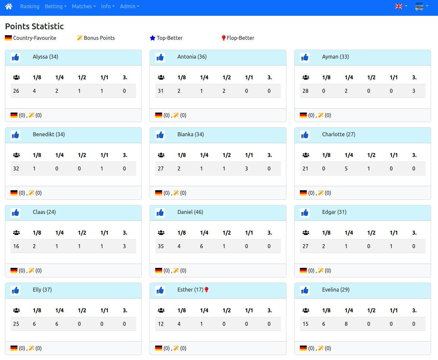
Task: Select the name Ayman (33)
Action: [335, 57]
